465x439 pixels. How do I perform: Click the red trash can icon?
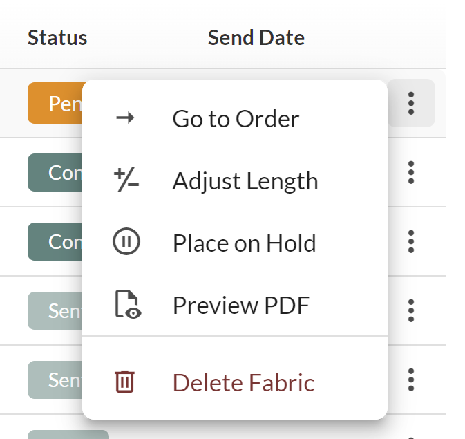click(124, 382)
